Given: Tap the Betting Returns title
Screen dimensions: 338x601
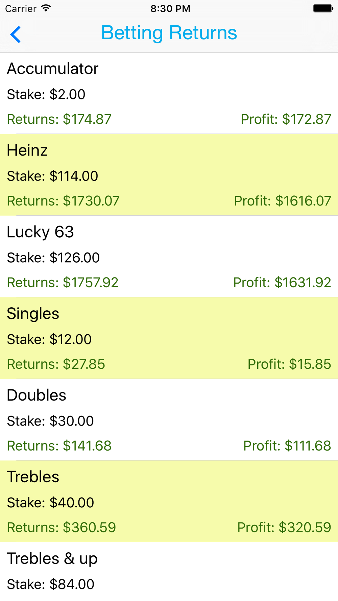Looking at the screenshot, I should point(169,33).
